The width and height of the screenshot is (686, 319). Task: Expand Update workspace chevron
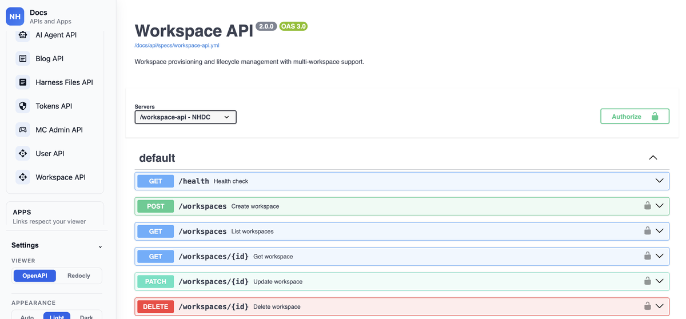coord(659,281)
